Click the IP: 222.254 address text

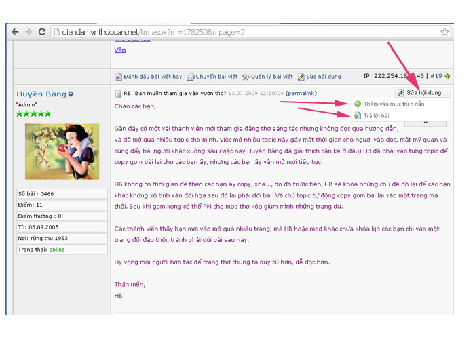click(394, 76)
